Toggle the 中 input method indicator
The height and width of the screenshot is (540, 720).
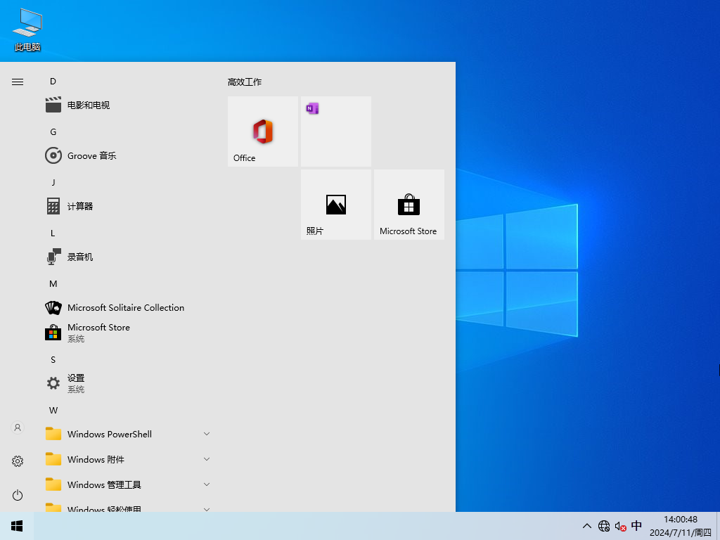tap(636, 525)
